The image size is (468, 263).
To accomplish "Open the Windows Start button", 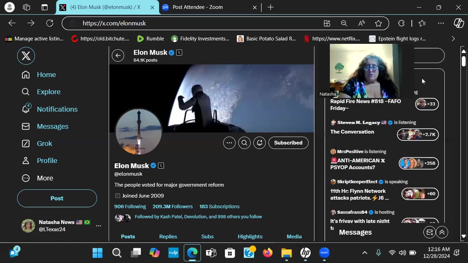I will 98,253.
